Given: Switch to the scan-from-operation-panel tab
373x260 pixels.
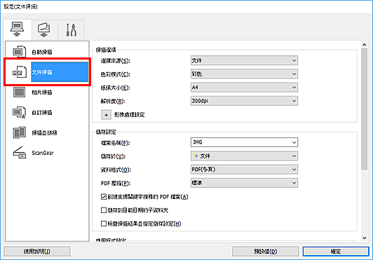Looking at the screenshot, I should click(x=43, y=29).
